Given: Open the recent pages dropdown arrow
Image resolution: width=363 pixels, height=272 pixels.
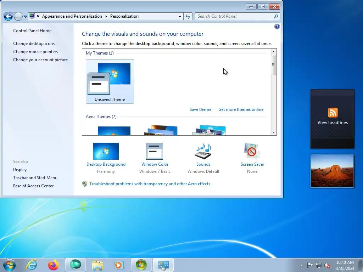Looking at the screenshot, I should point(25,17).
